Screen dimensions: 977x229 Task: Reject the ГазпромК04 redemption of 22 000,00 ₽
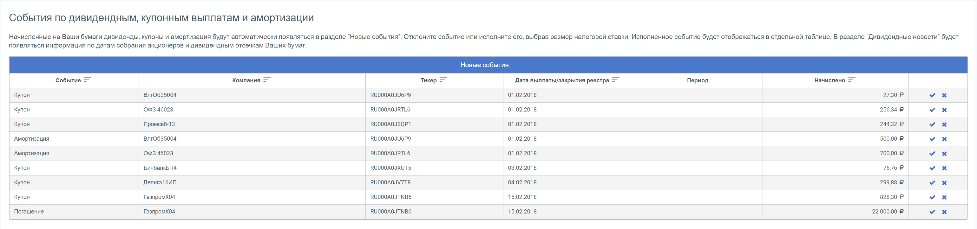pyautogui.click(x=944, y=212)
